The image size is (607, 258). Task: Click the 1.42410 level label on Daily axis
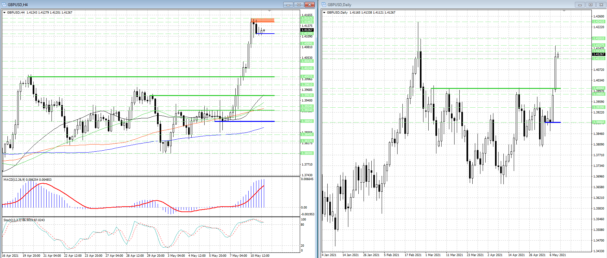[599, 22]
